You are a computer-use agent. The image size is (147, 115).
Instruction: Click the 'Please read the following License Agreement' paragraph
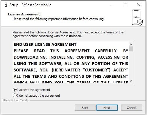tap(68, 34)
